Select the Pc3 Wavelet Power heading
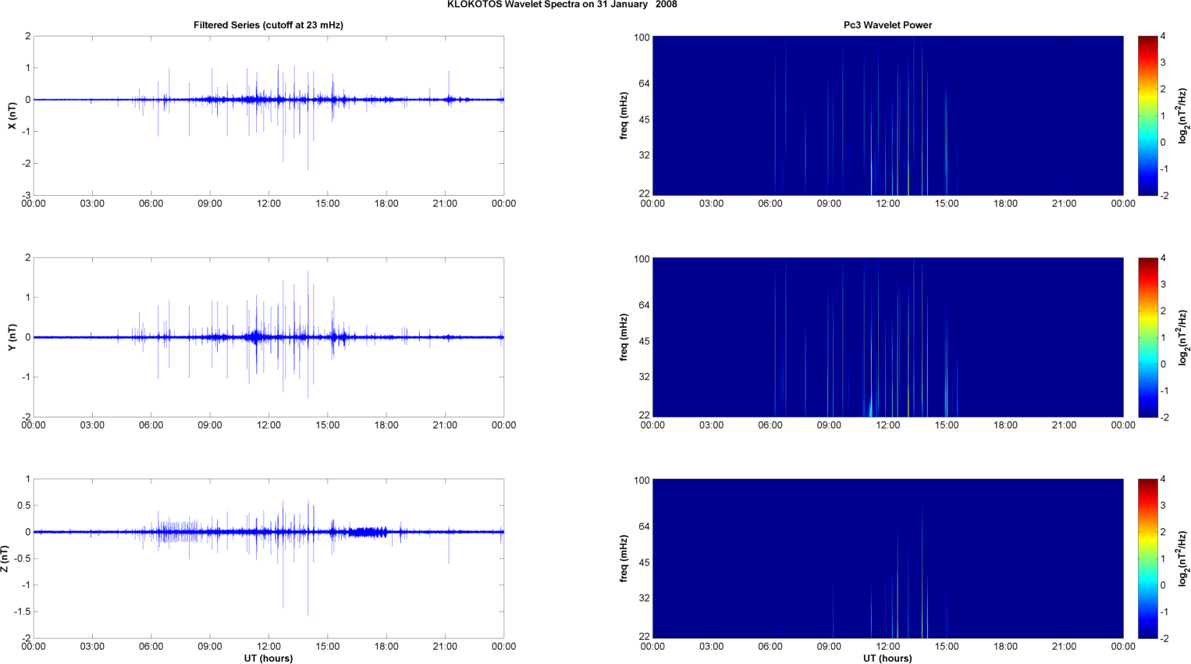1191x664 pixels. pos(887,25)
